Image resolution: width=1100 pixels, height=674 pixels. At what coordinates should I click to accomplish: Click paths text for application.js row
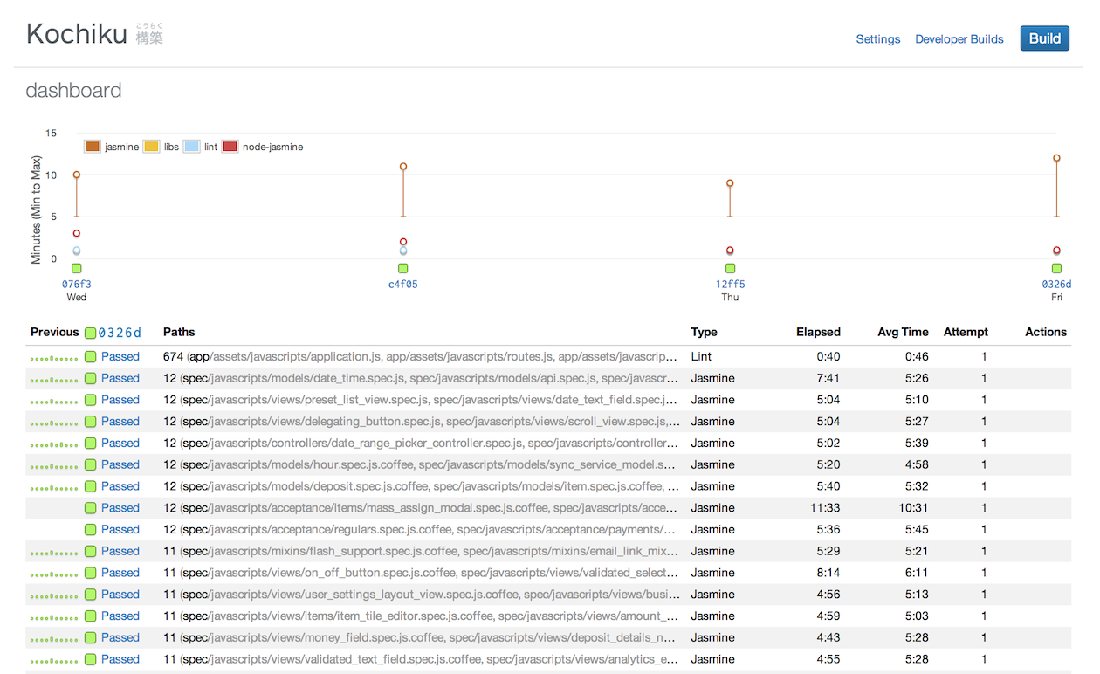pos(420,356)
